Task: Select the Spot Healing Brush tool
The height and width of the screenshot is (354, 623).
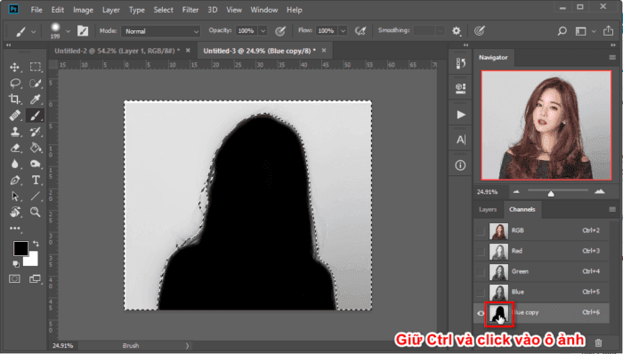Action: click(15, 115)
